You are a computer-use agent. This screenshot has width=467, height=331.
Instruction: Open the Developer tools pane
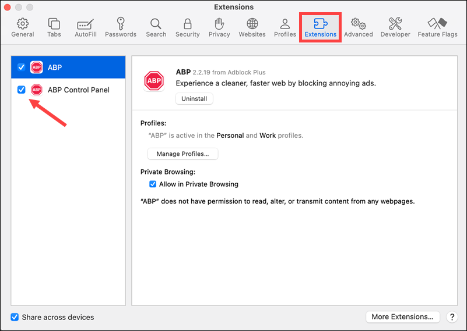[395, 27]
